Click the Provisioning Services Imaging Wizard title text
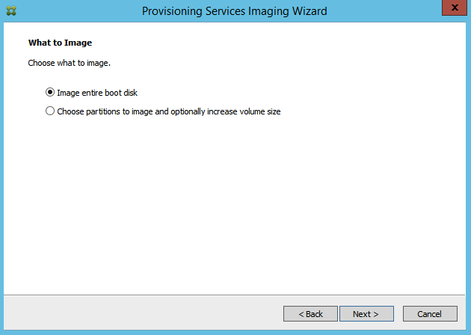471x335 pixels. pos(234,11)
